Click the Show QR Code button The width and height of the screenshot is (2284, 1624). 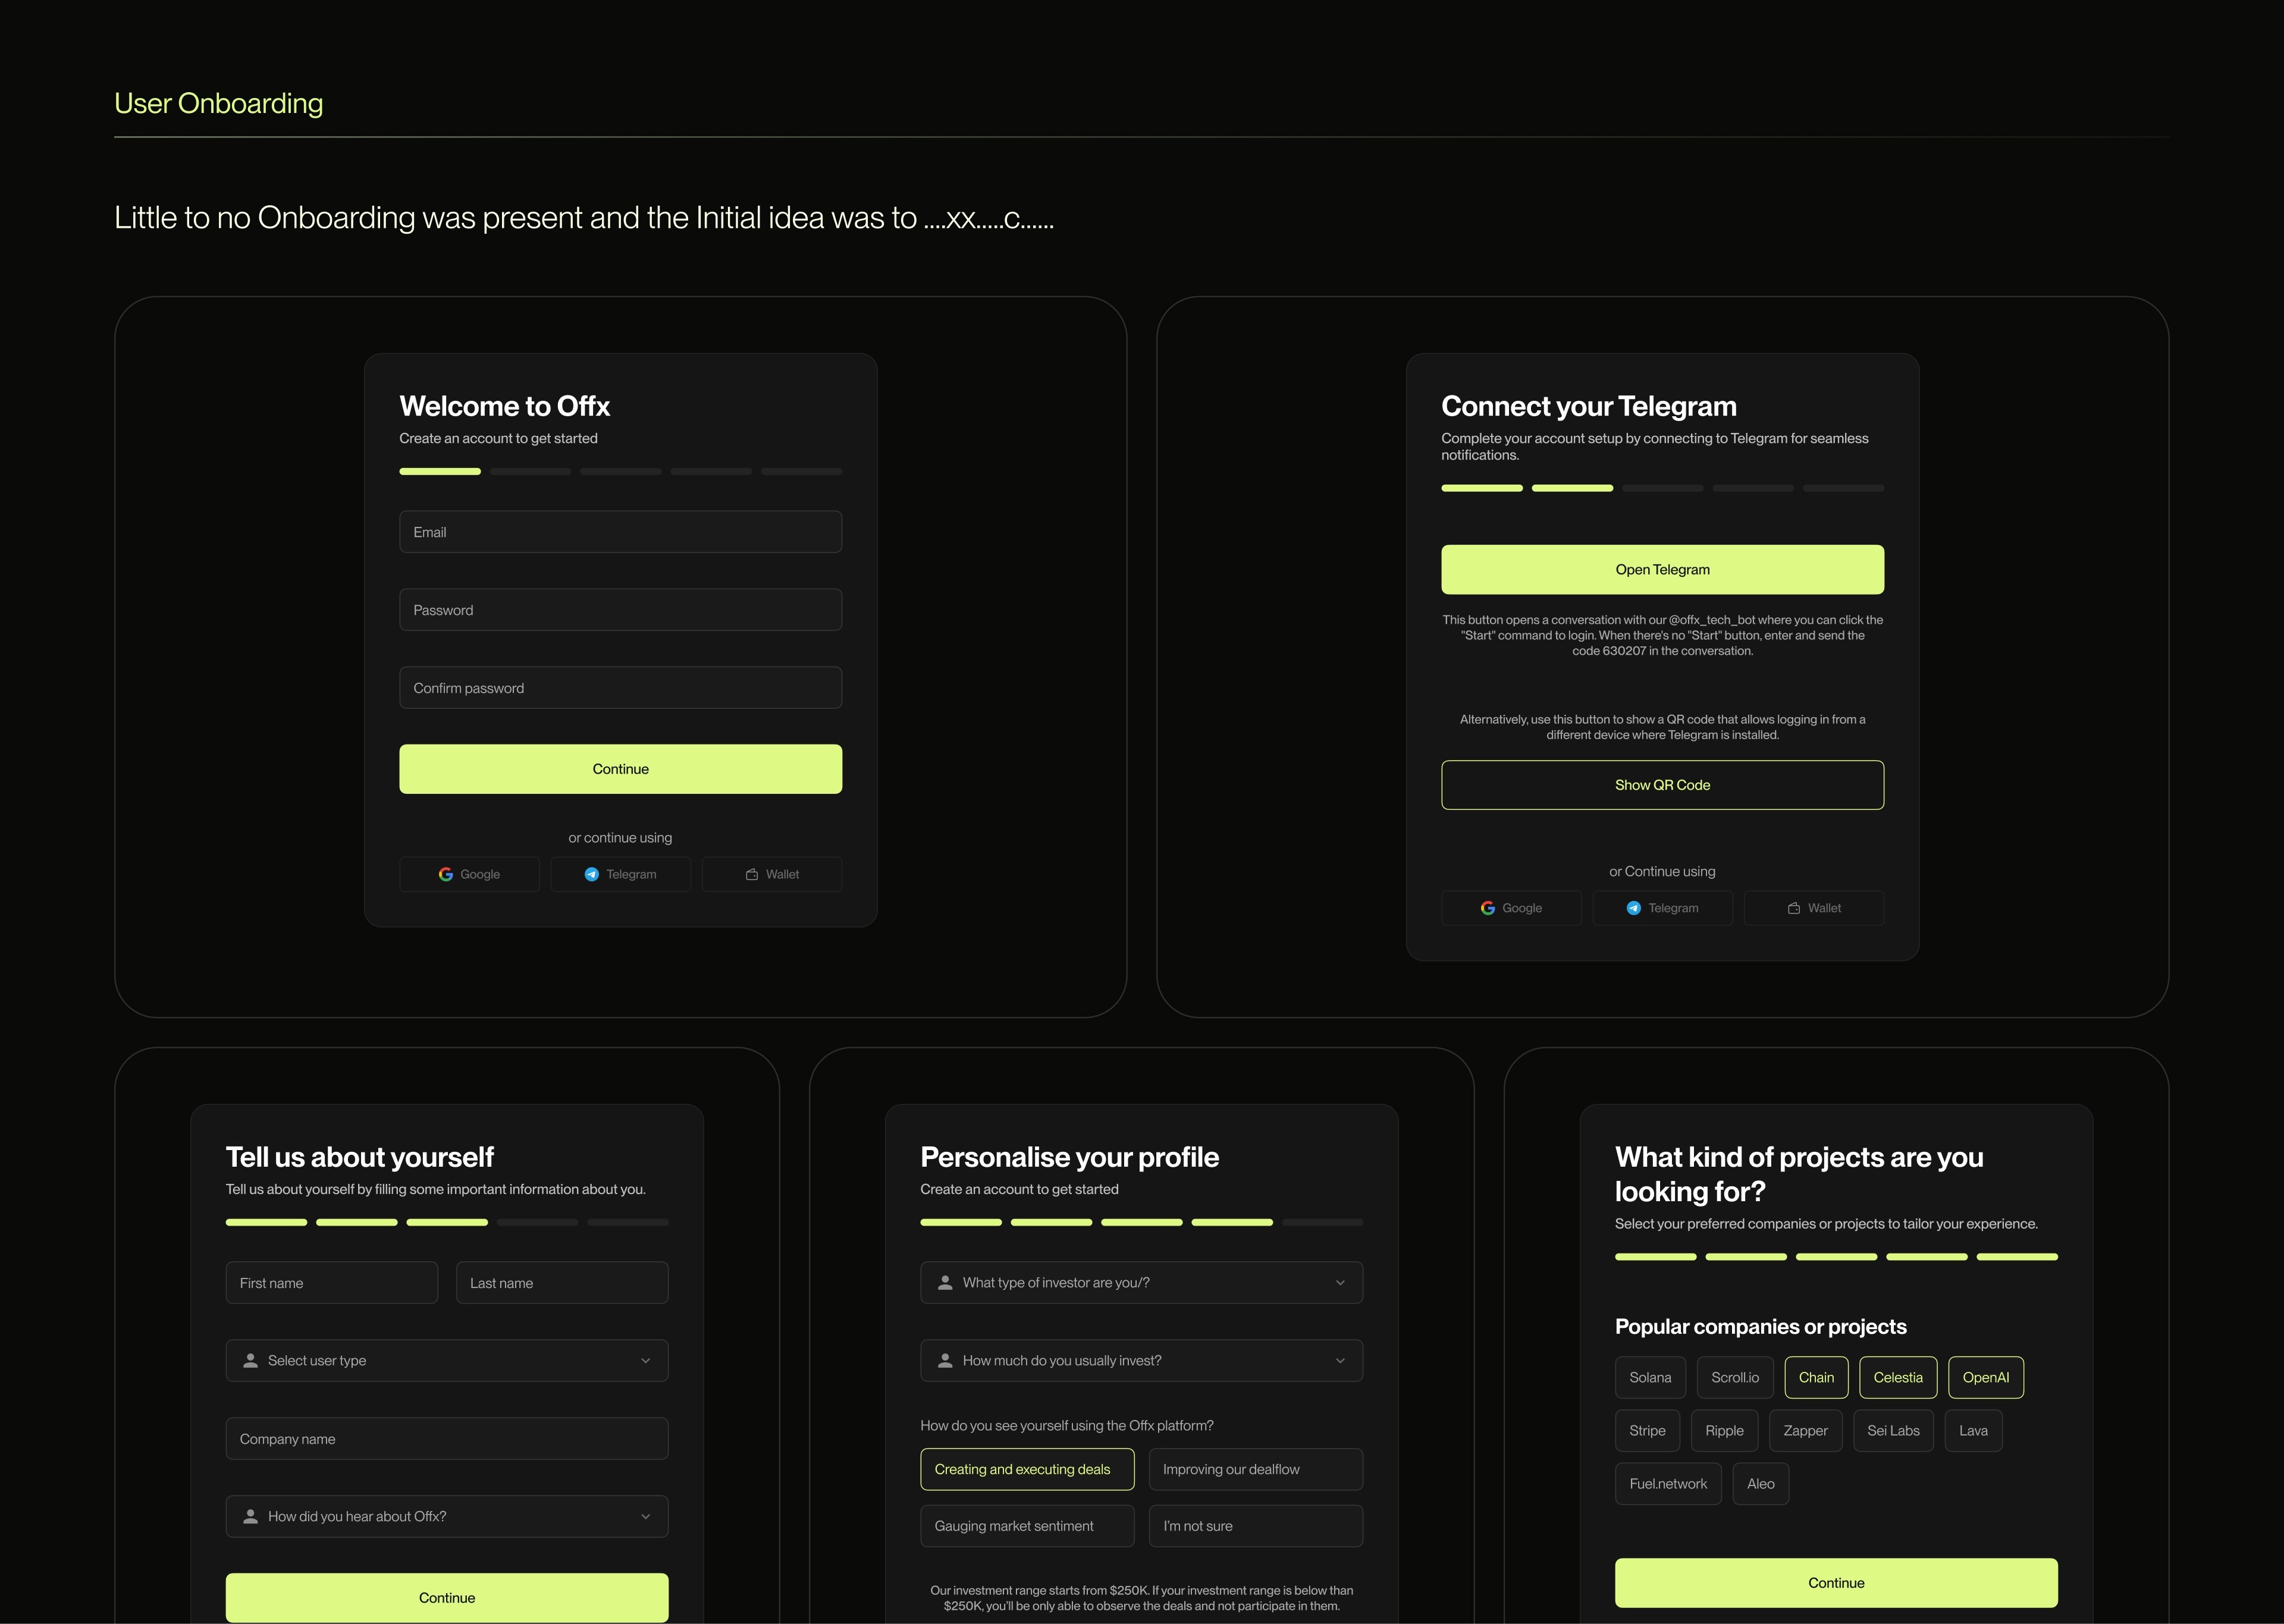pos(1662,785)
